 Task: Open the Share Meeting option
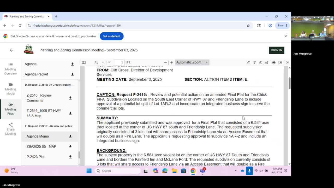click(x=10, y=129)
